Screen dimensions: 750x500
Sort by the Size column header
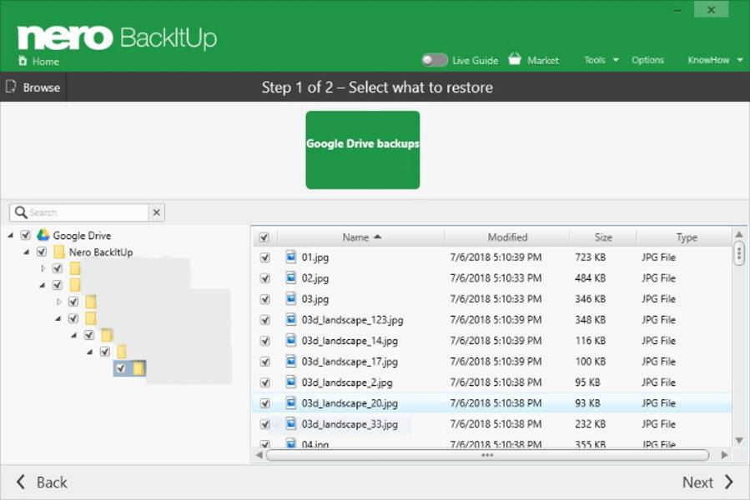(602, 237)
